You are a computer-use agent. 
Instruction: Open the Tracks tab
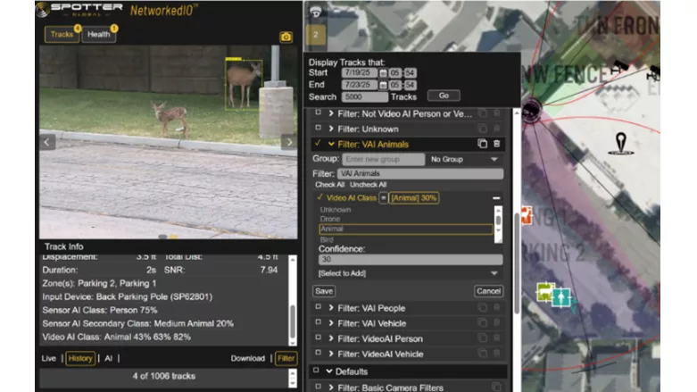pyautogui.click(x=62, y=34)
